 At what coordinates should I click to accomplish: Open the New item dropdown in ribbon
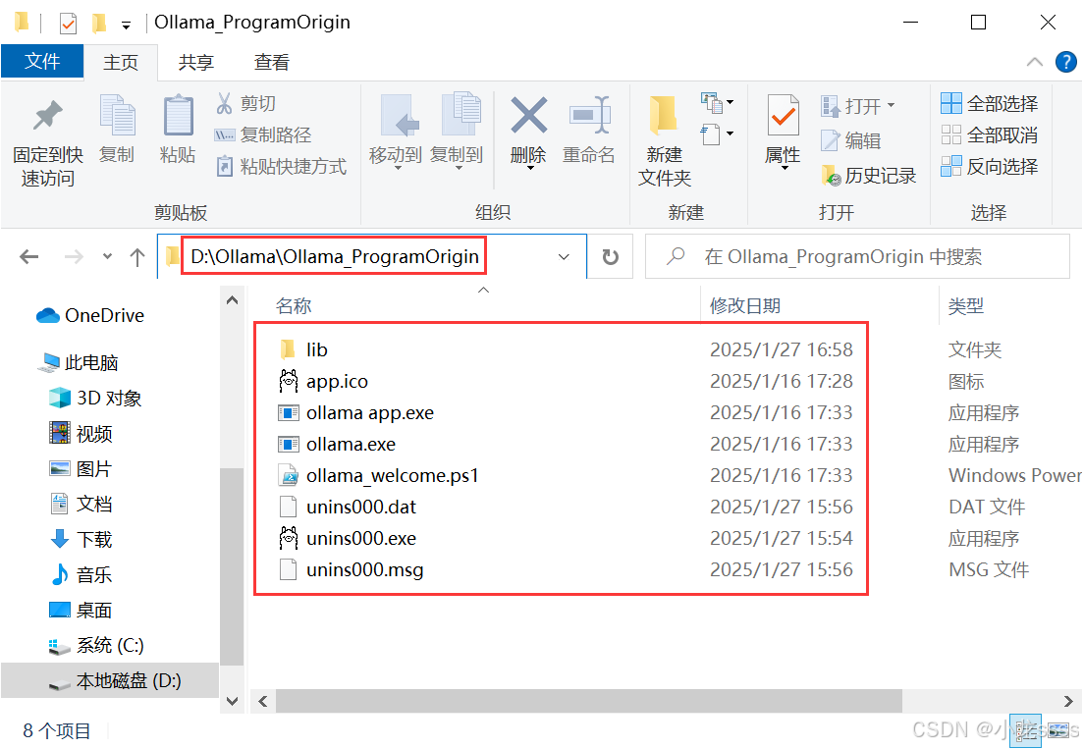coord(717,103)
